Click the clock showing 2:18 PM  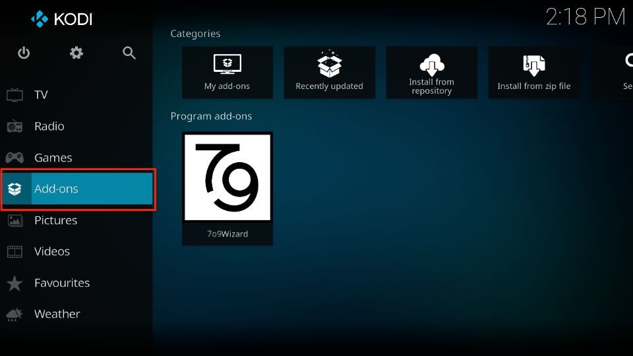(x=586, y=17)
